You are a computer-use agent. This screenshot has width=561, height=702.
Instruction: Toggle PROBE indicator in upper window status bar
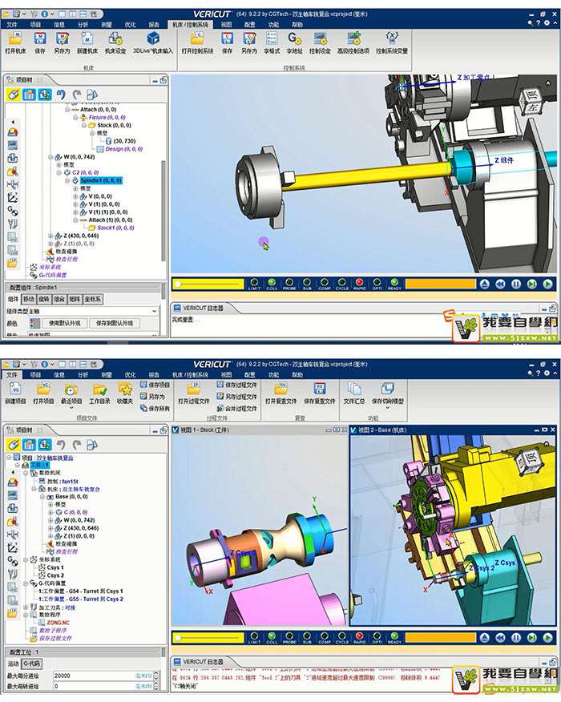pos(289,283)
